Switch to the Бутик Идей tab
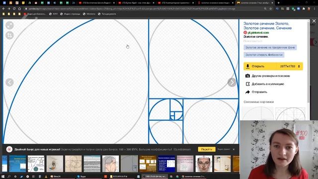318x179 pixels. click(136, 3)
